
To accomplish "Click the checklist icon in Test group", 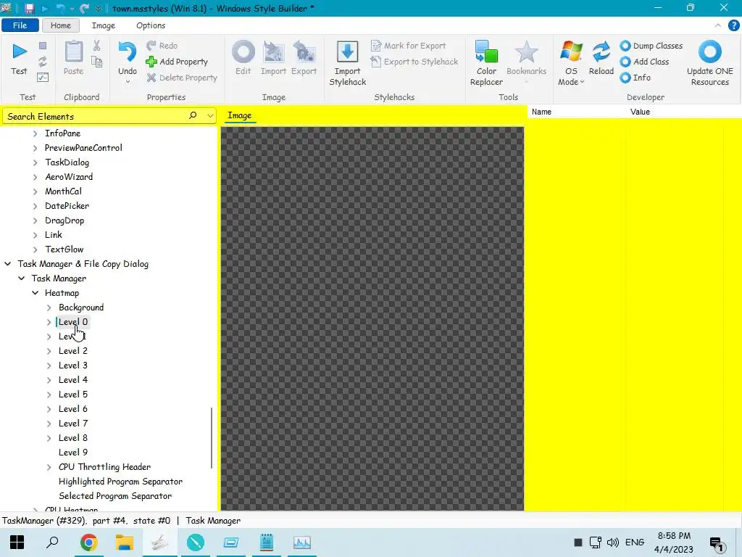I will [43, 77].
